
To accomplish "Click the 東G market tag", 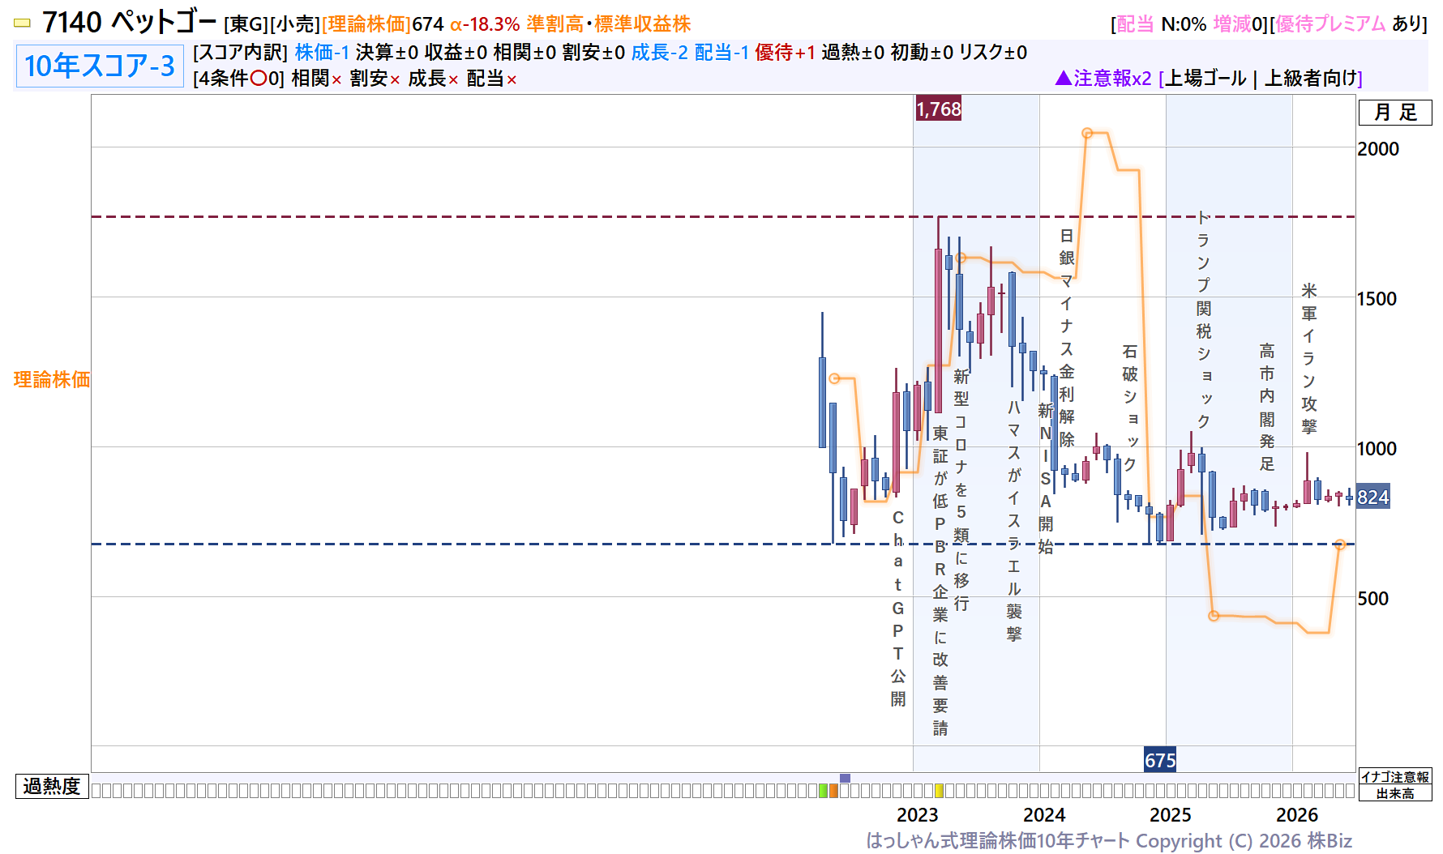I will [246, 24].
